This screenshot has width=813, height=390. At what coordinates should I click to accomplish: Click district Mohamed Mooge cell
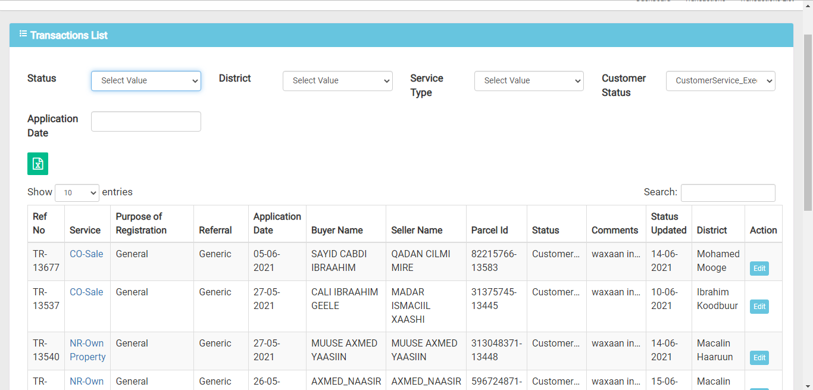(718, 261)
